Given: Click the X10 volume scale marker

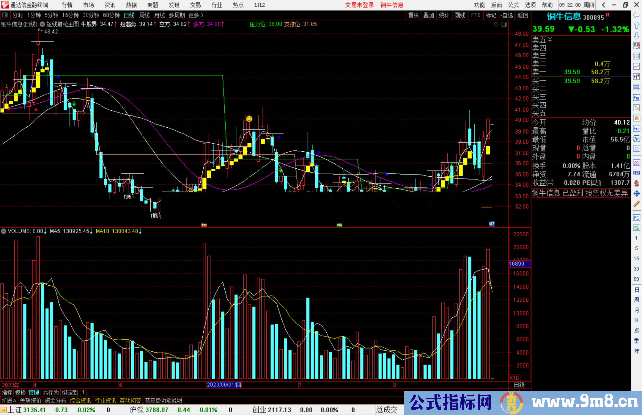Looking at the screenshot, I should coord(514,378).
